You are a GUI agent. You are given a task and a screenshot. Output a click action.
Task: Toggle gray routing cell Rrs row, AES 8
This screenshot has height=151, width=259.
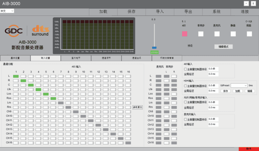coord(68,107)
